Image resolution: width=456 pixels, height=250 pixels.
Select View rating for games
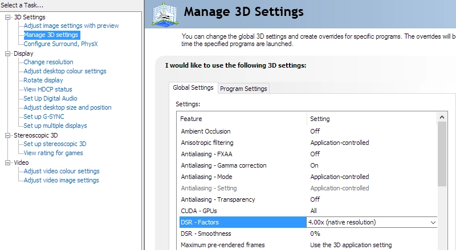(53, 153)
